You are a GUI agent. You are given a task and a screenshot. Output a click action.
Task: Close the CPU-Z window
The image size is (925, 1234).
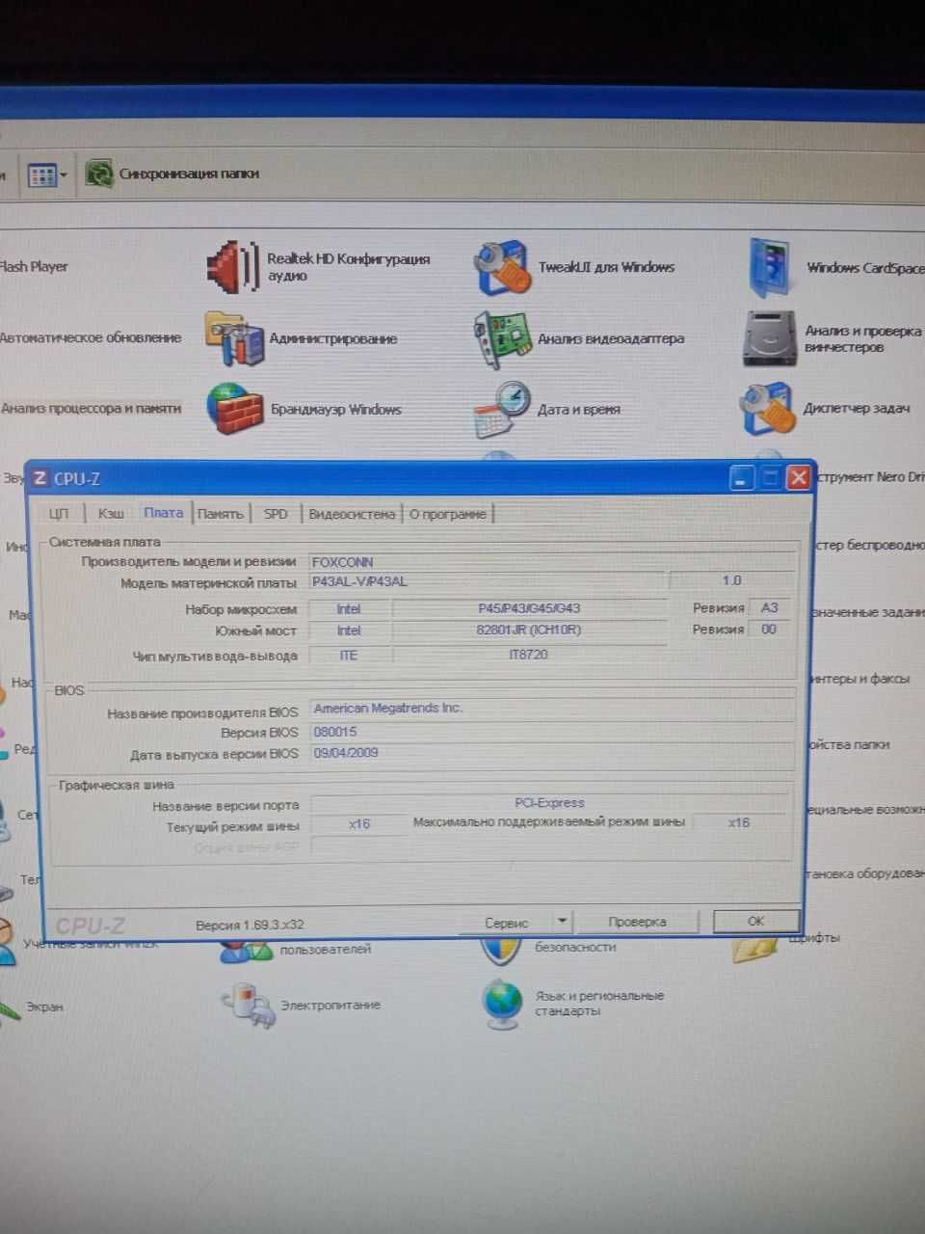click(x=798, y=477)
